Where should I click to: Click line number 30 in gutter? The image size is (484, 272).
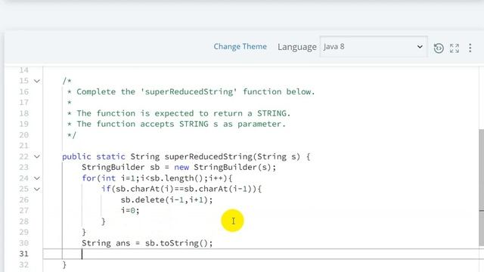pos(23,243)
